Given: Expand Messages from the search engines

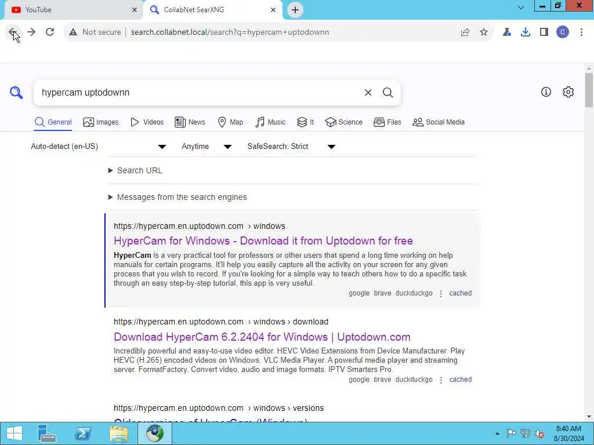Looking at the screenshot, I should click(178, 197).
